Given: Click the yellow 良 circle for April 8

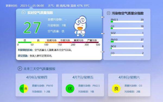Looking at the screenshot, I should [x=116, y=89].
